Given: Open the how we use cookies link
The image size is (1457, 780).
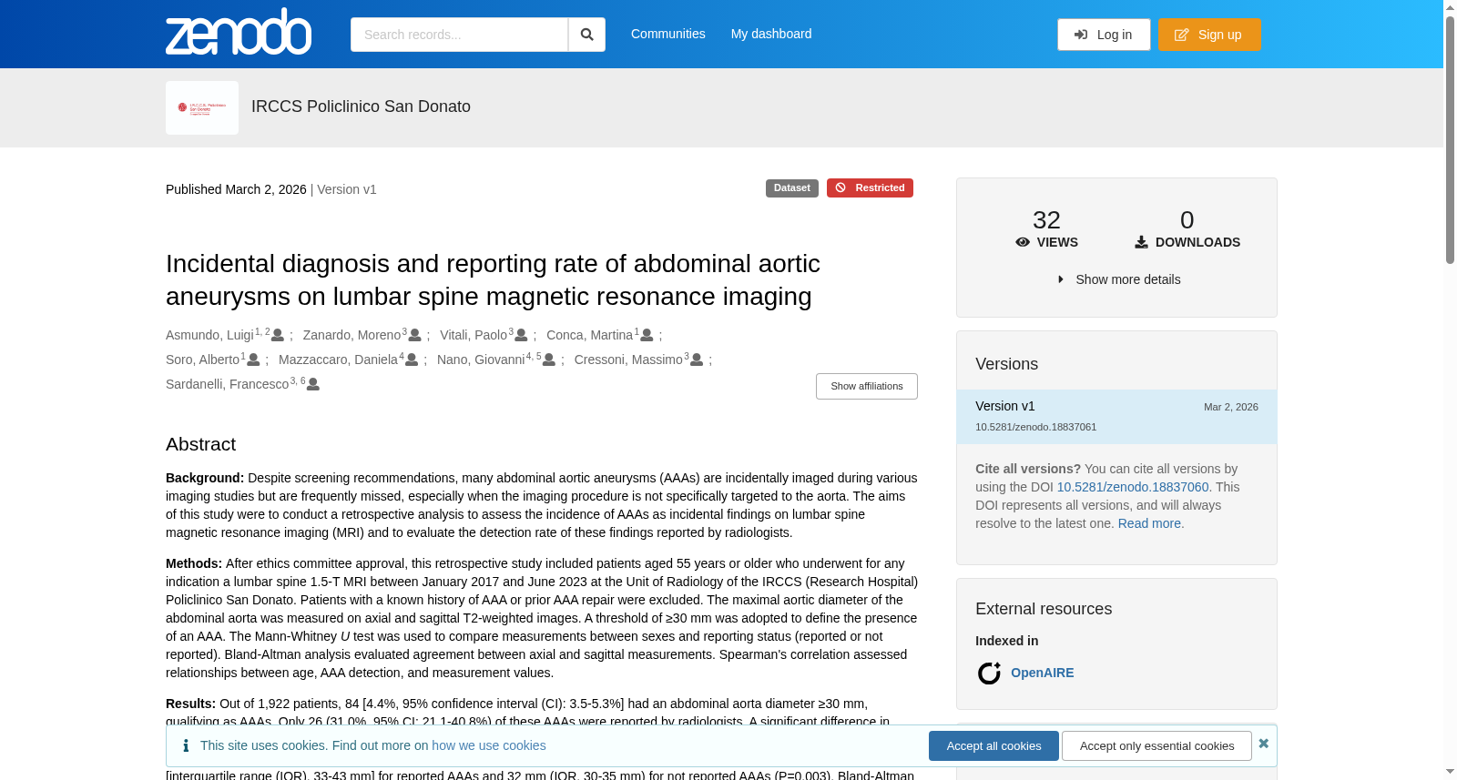Looking at the screenshot, I should [x=489, y=745].
